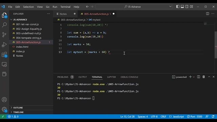Open the Explorer view in activity bar
Viewport: 217px width, 122px height.
(4, 15)
